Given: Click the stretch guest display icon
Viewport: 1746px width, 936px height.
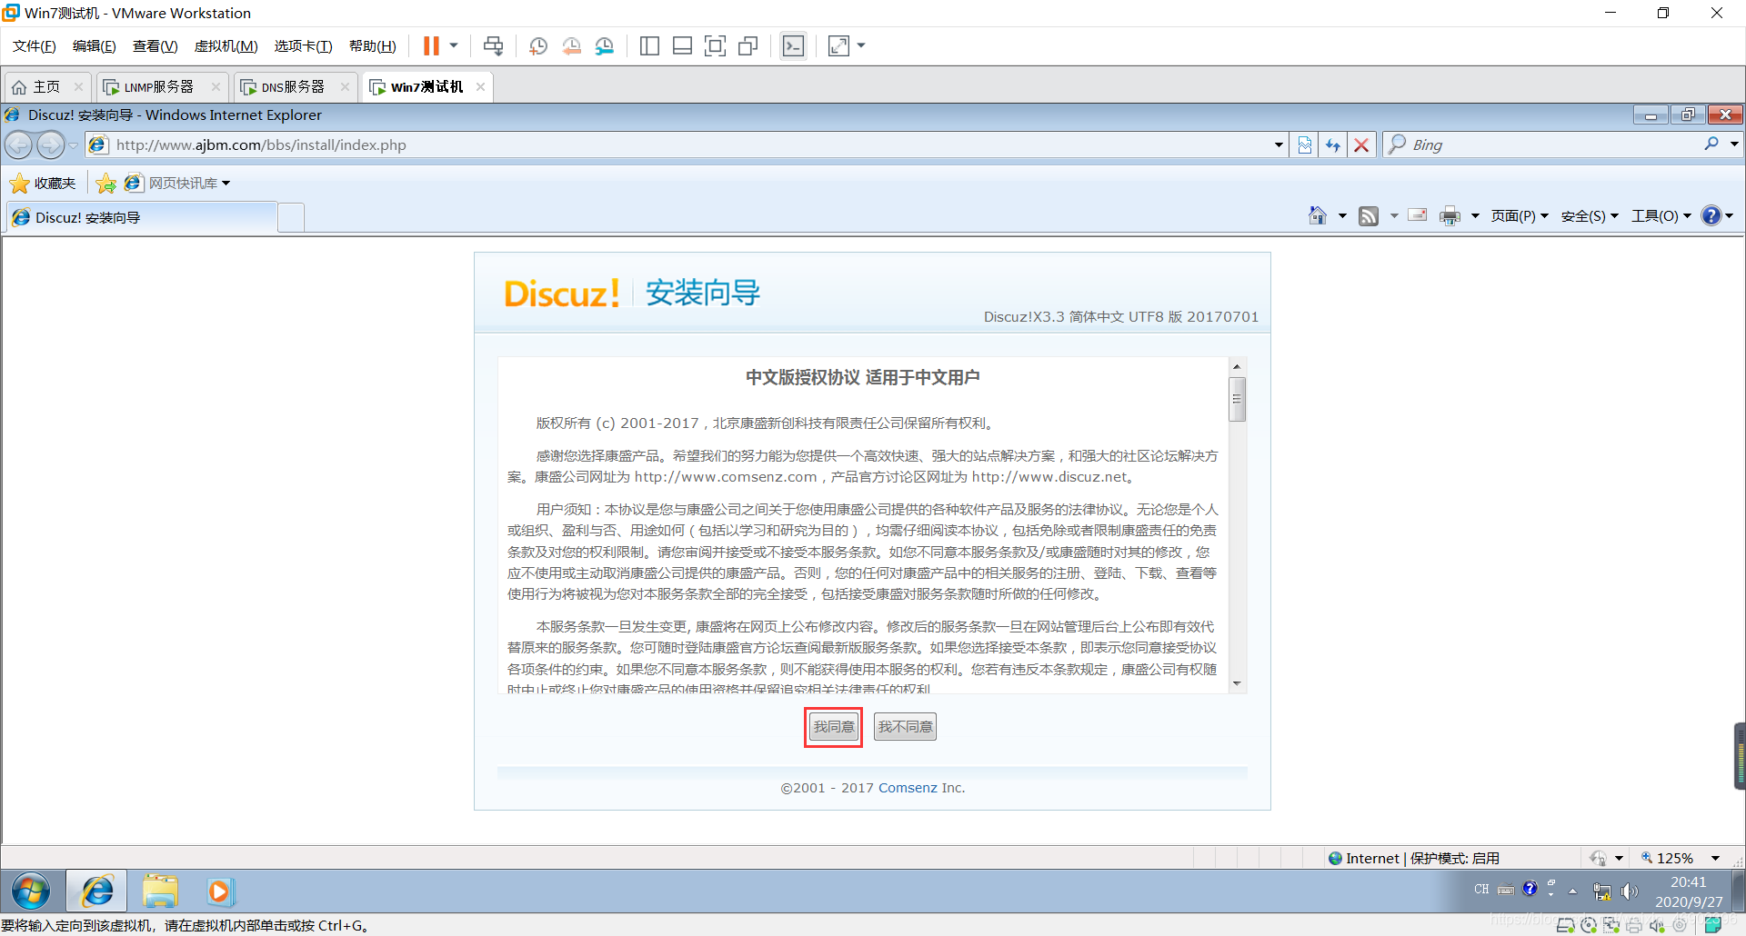Looking at the screenshot, I should (x=838, y=45).
